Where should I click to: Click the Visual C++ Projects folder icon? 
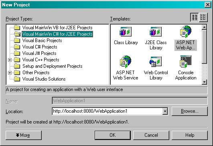click(17, 60)
